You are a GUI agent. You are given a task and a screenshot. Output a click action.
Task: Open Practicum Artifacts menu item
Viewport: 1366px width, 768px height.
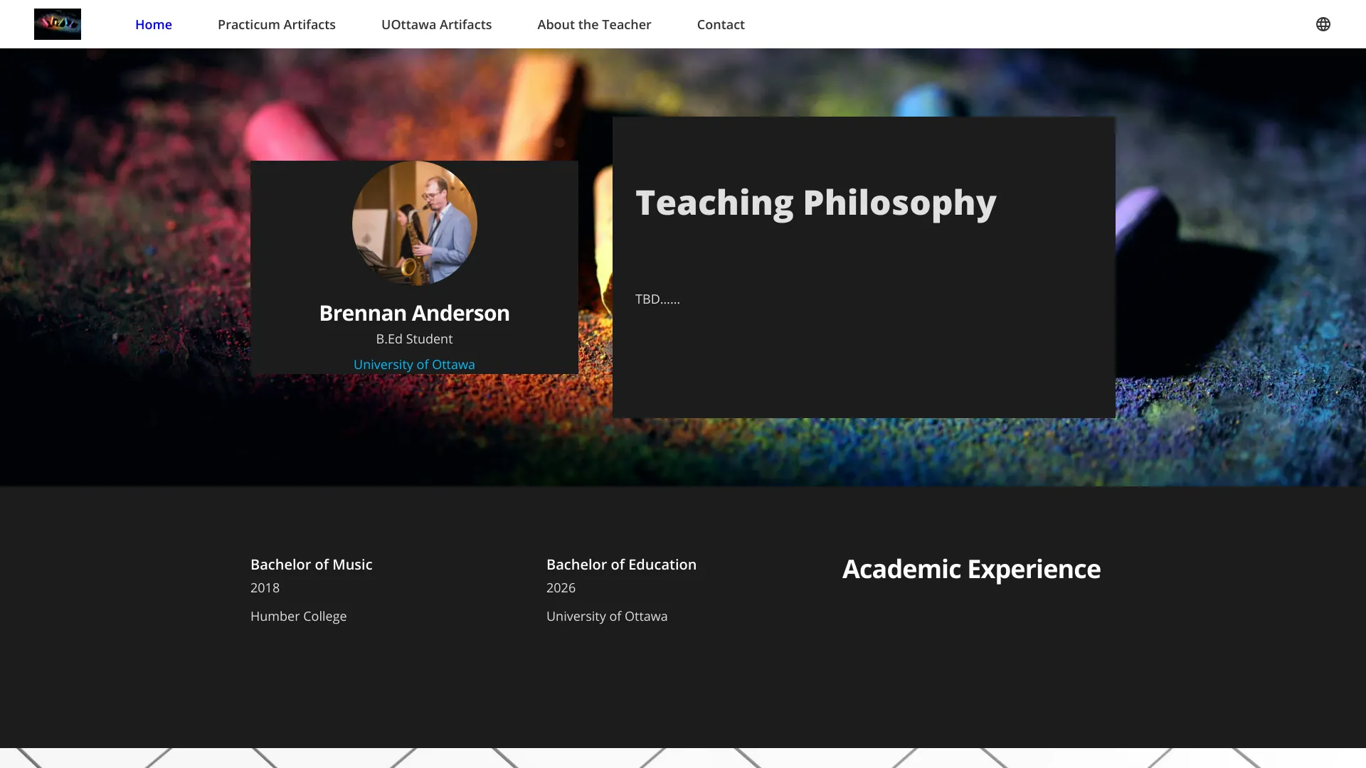coord(276,24)
